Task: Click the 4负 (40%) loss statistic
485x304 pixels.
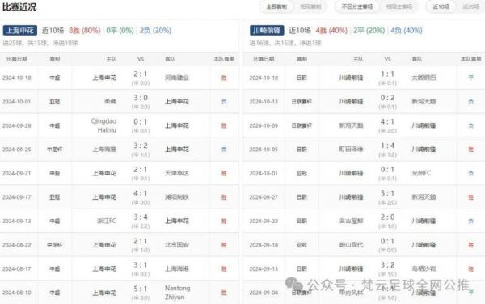Action: click(x=407, y=30)
